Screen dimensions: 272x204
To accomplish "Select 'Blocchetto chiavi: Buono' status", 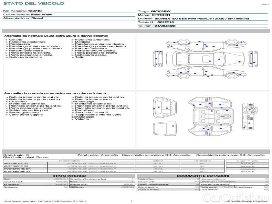I will pos(26,157).
